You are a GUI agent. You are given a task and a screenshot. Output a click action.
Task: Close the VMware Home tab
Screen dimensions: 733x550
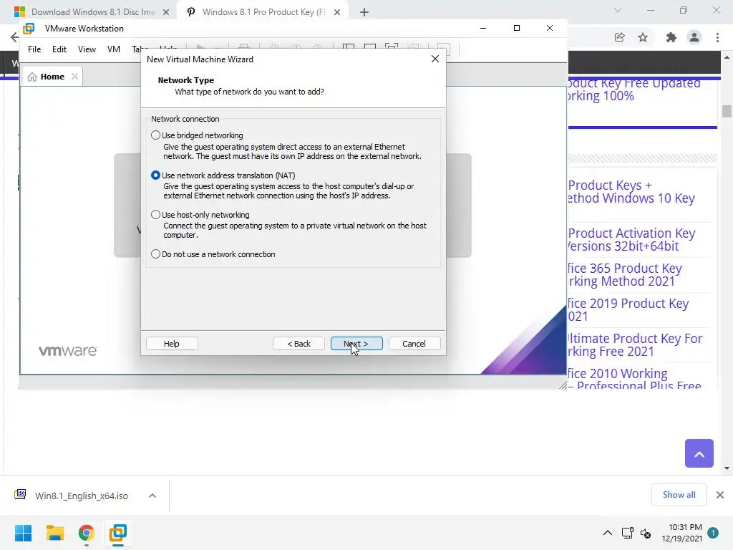click(74, 76)
